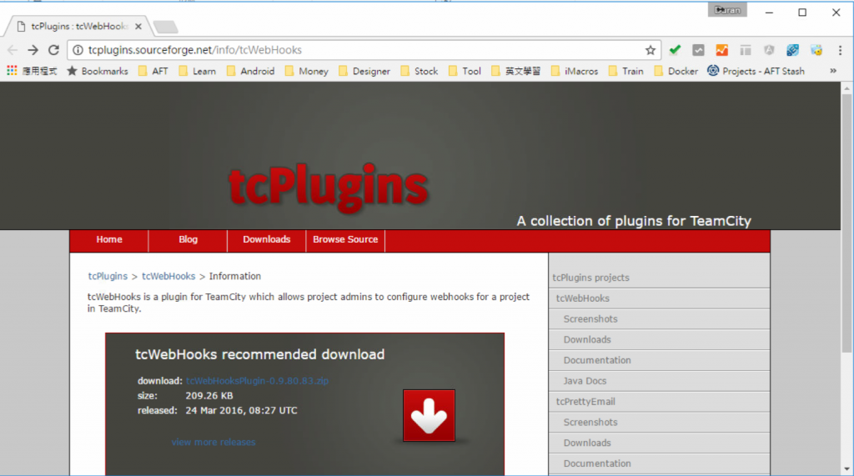Screen dimensions: 854x476
Task: Open the Stock bookmark folder
Action: click(x=419, y=72)
